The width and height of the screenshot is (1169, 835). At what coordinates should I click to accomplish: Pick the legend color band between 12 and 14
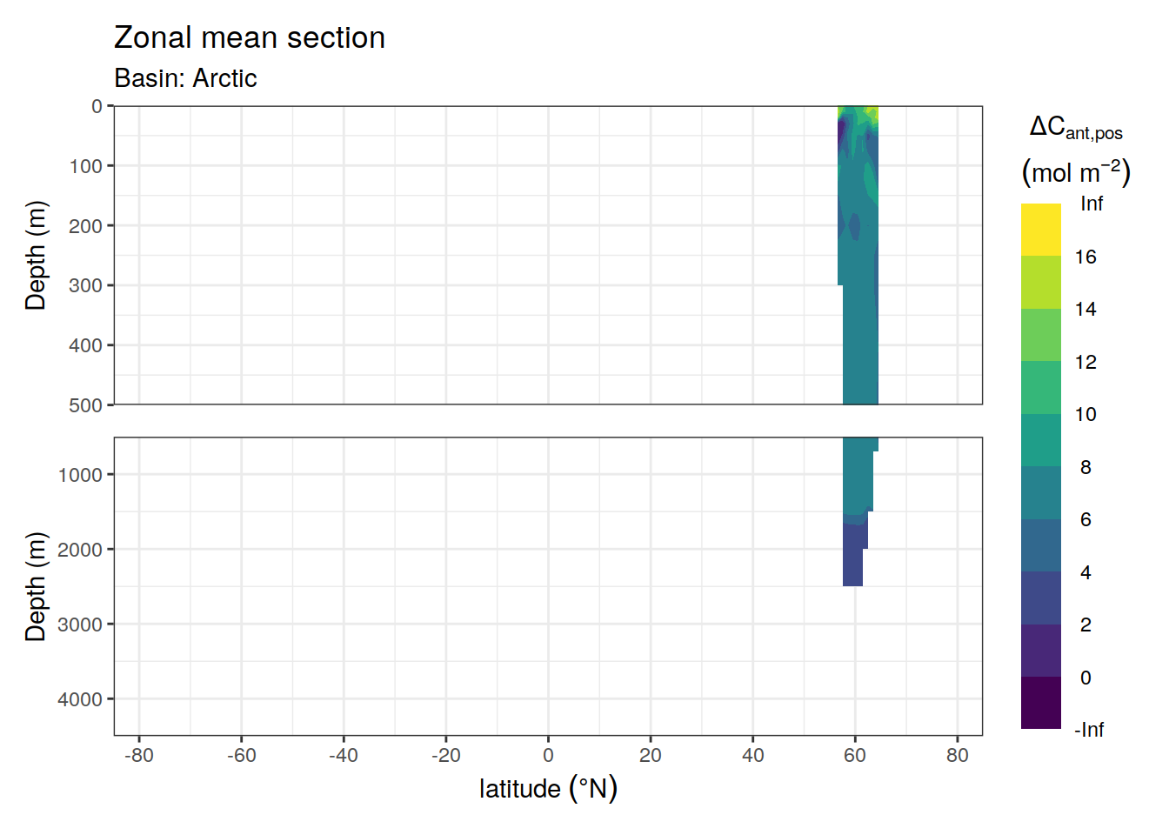pos(1040,335)
